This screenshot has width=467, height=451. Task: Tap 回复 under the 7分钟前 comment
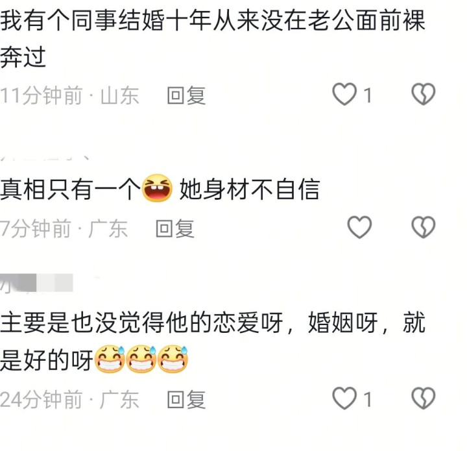(175, 228)
